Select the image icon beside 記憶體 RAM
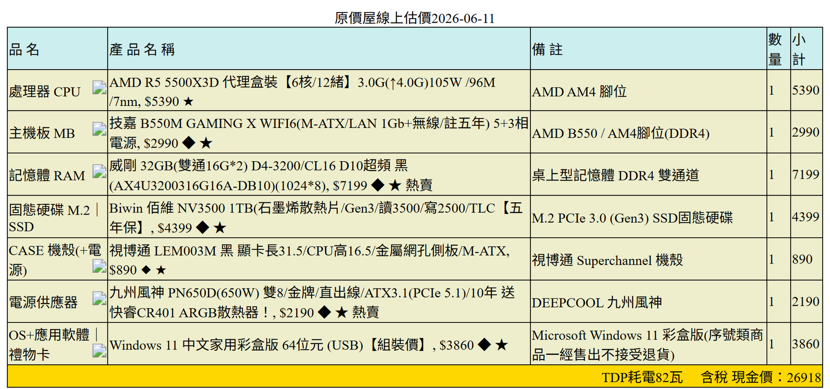 coord(99,171)
